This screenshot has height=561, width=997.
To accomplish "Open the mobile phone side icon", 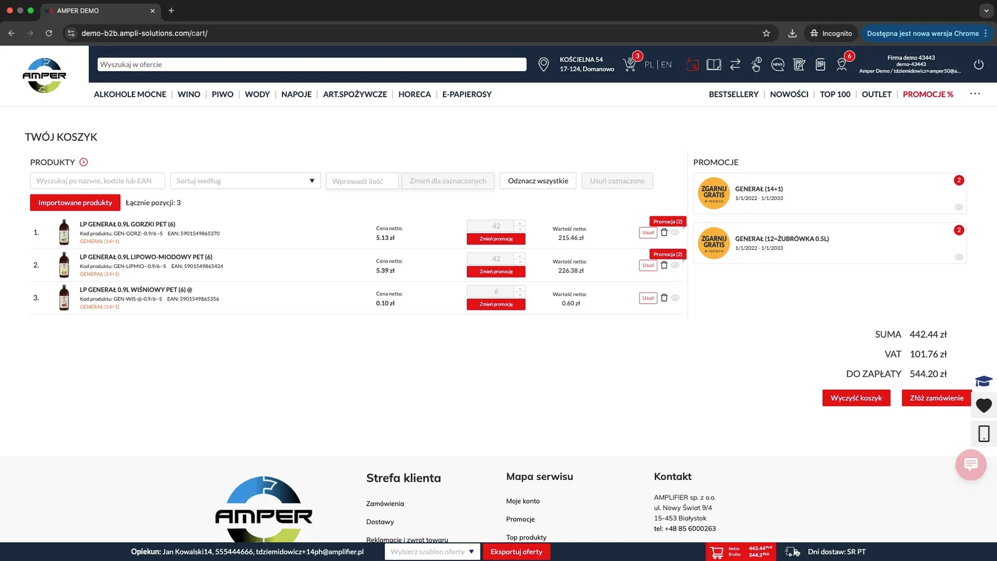I will (x=984, y=434).
